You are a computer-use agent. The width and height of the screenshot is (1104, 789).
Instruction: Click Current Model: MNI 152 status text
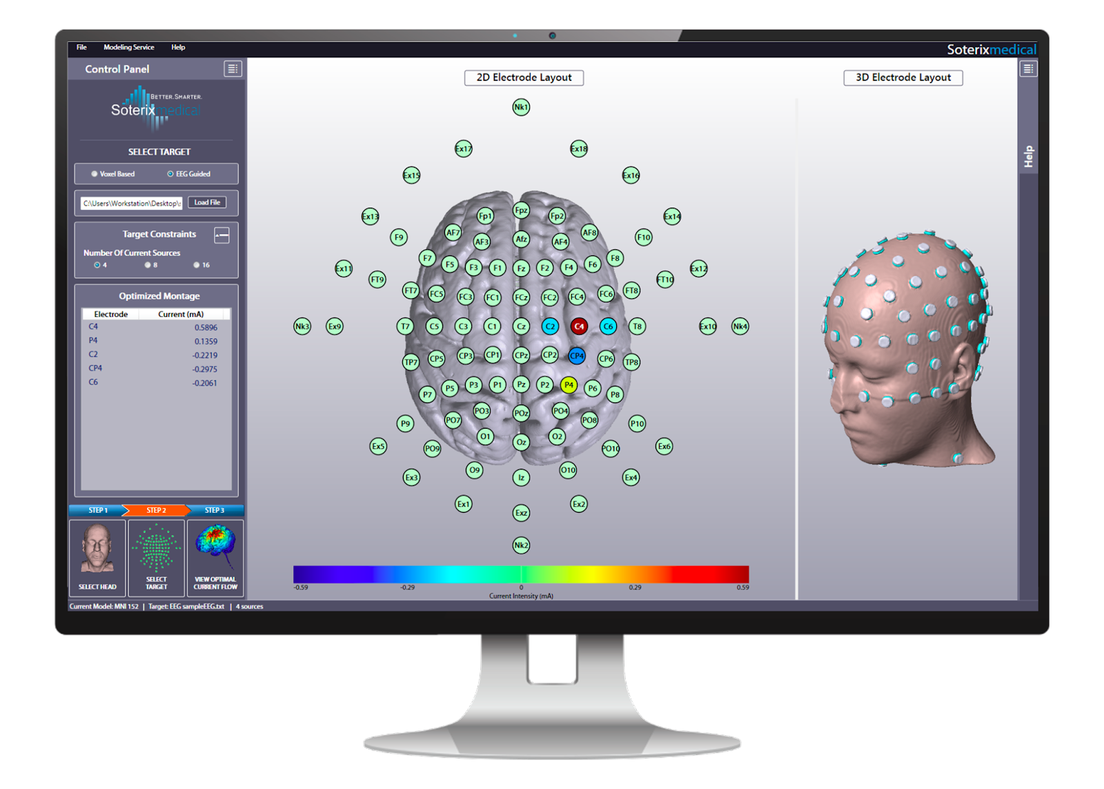pos(103,607)
